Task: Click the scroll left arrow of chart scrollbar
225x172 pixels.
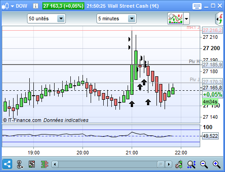Action: [55, 164]
